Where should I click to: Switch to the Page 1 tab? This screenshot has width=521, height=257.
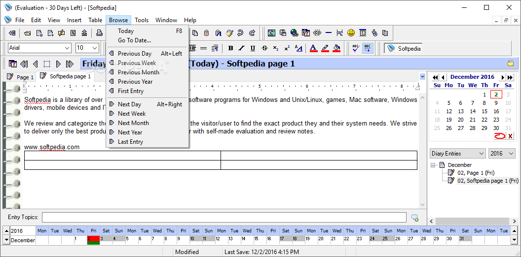click(x=20, y=77)
